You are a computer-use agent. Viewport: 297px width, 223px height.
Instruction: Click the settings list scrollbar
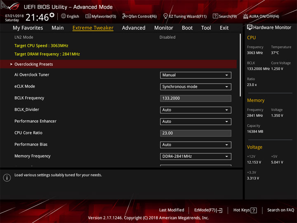pyautogui.click(x=240, y=65)
